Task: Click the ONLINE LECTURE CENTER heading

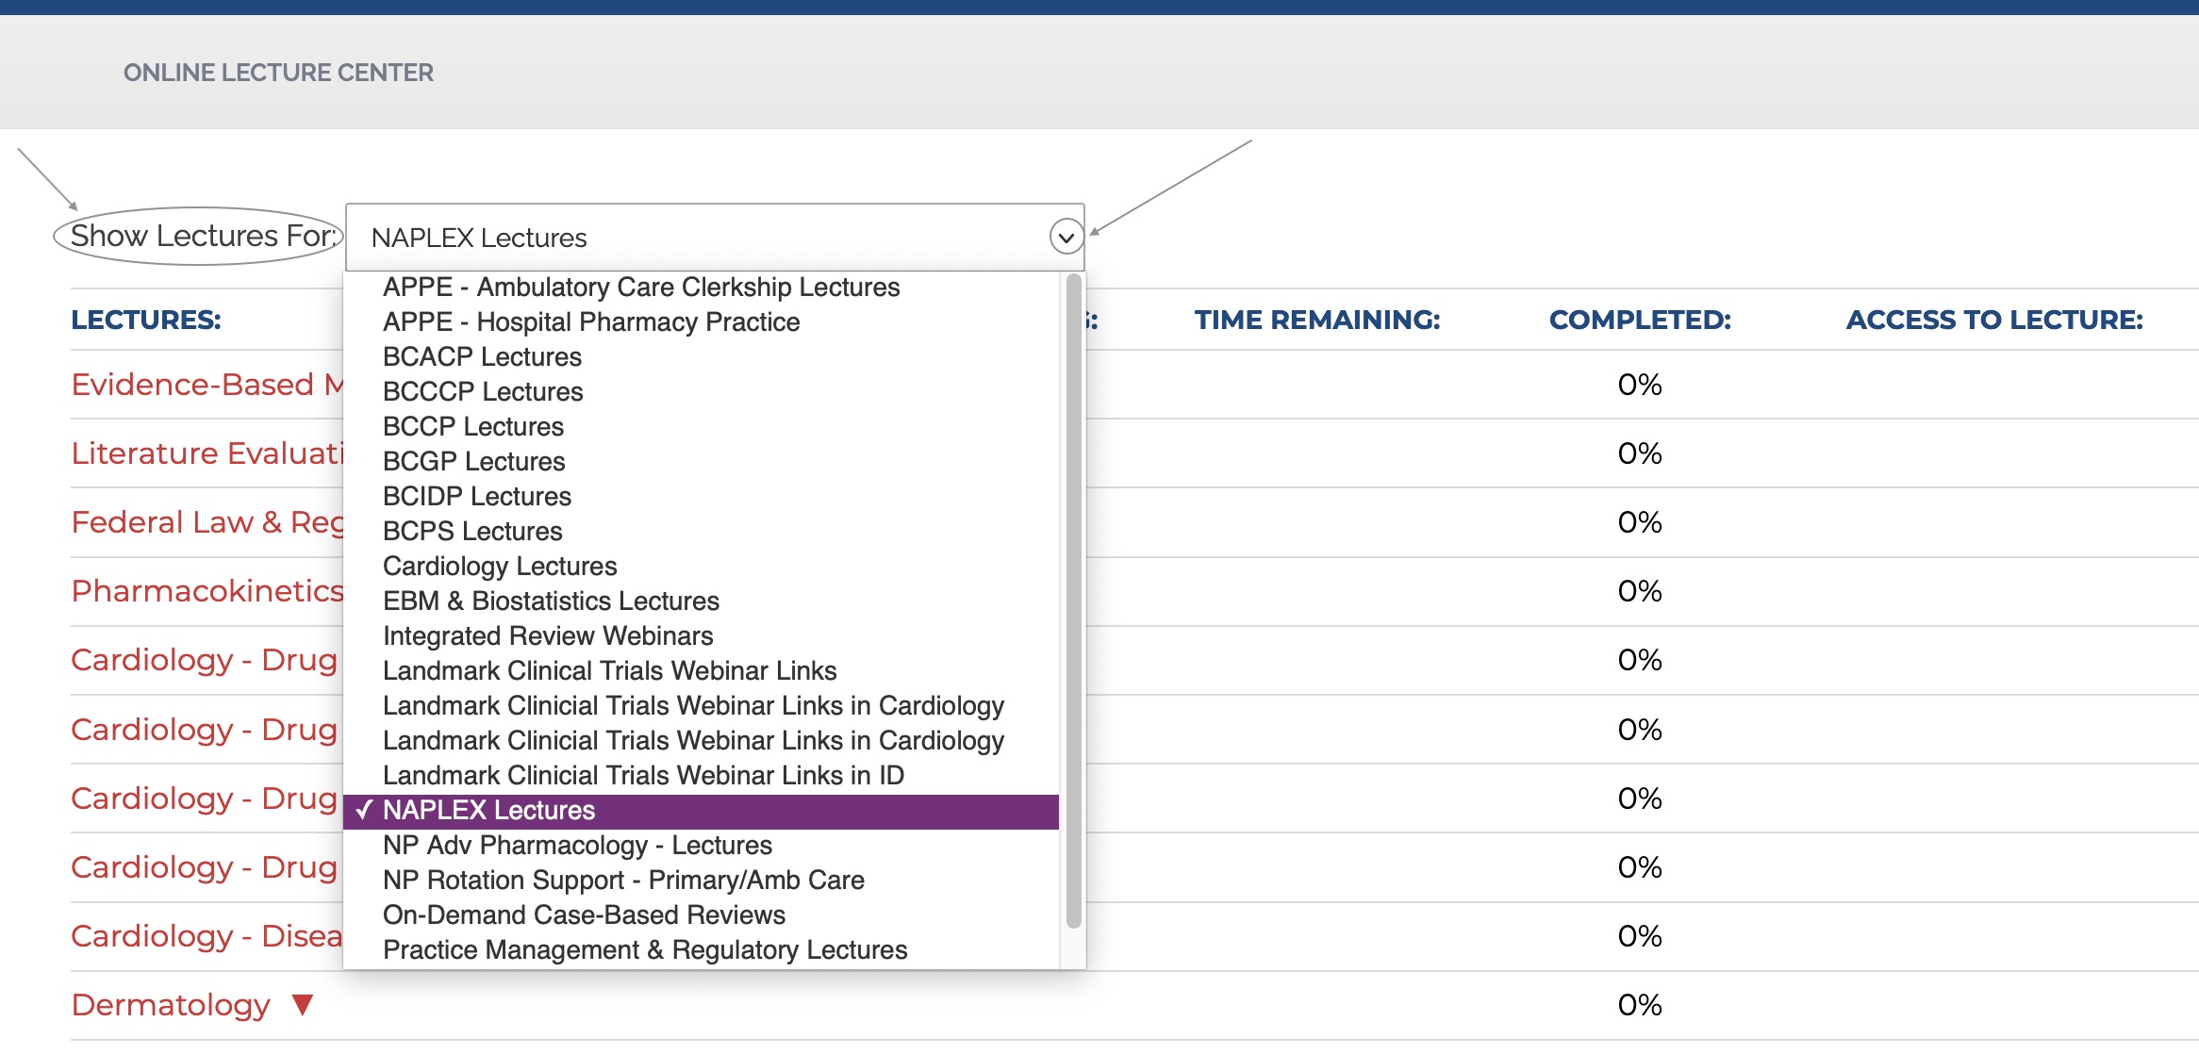Action: coord(278,73)
